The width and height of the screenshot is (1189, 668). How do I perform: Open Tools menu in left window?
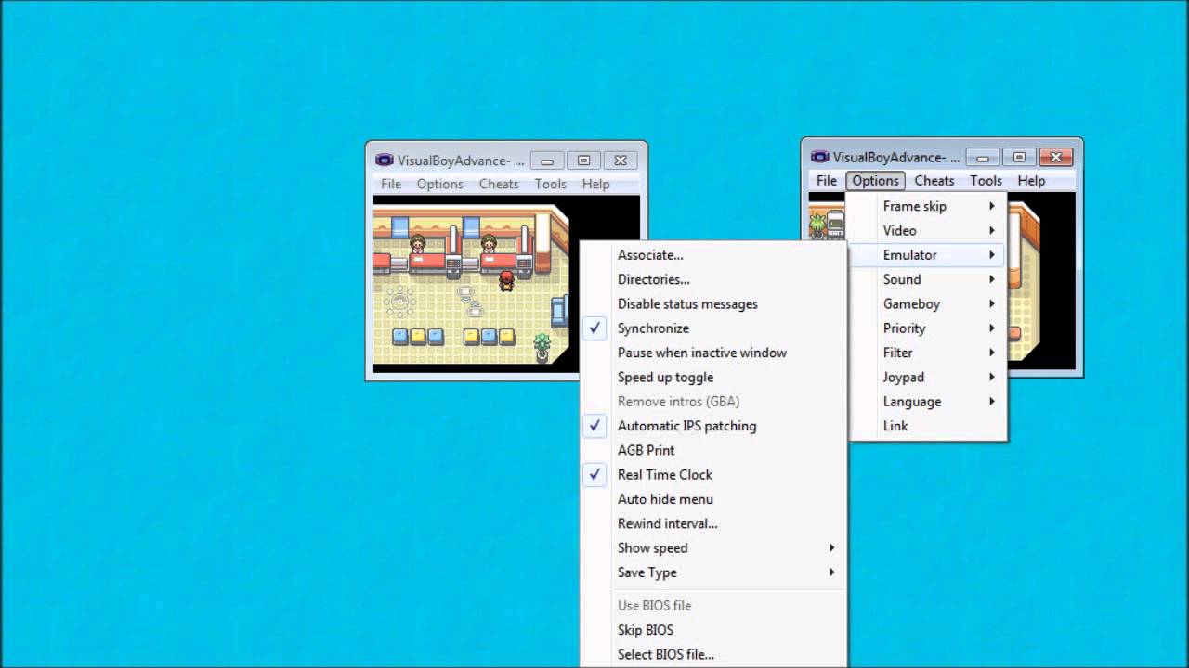[551, 184]
